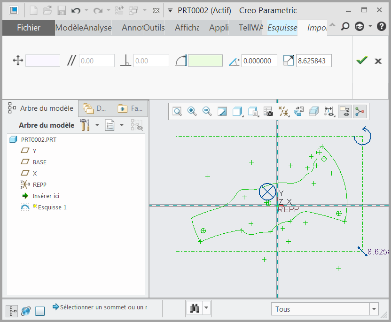Click the save disk icon
The image size is (391, 322).
point(62,10)
